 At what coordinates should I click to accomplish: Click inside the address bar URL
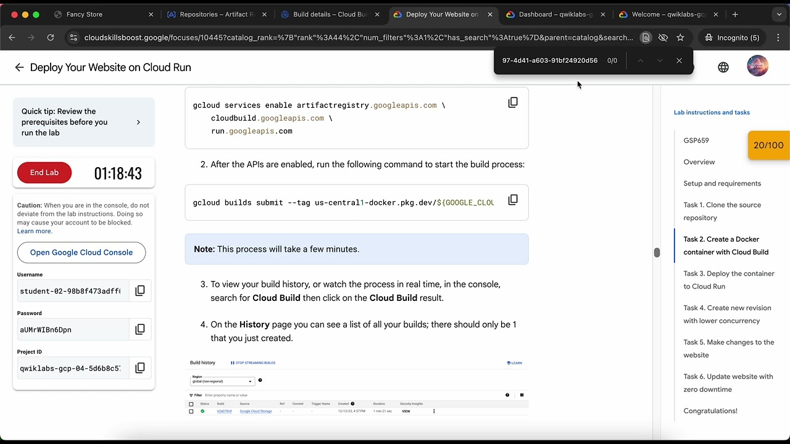pyautogui.click(x=358, y=38)
